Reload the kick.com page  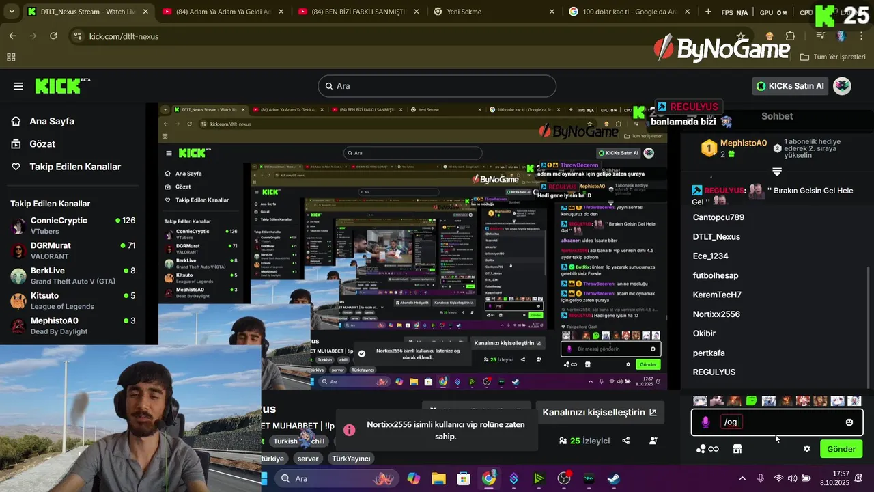pyautogui.click(x=53, y=36)
